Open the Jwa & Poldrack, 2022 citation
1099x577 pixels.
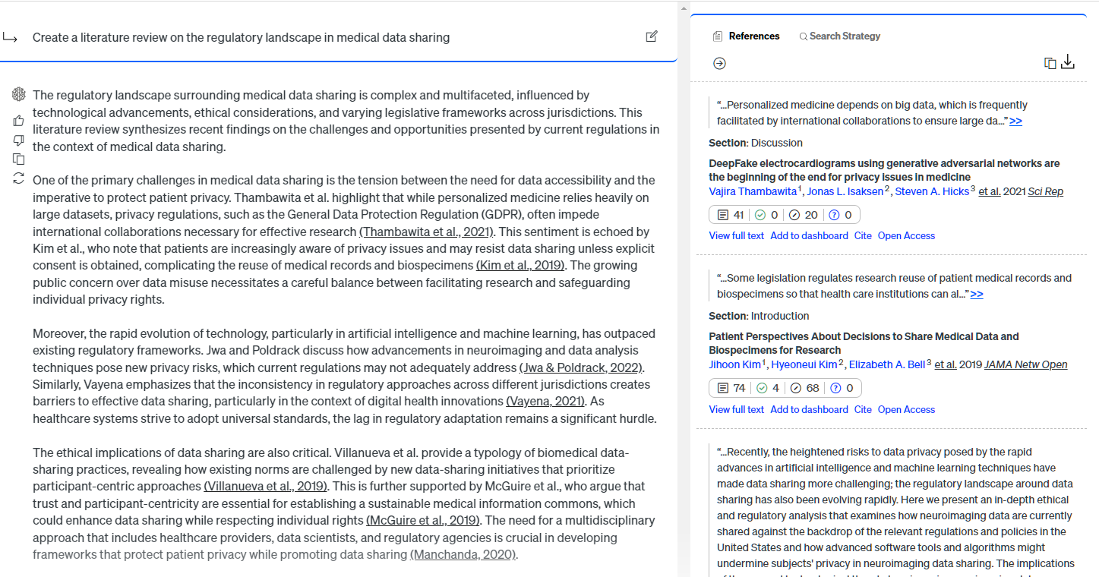click(582, 367)
